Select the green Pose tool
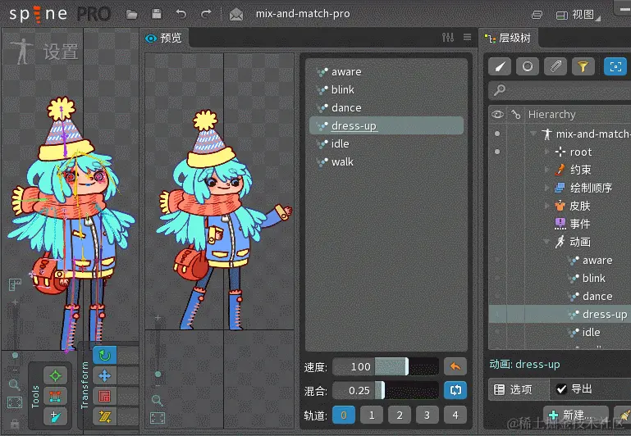Viewport: 631px width, 436px height. coord(55,375)
